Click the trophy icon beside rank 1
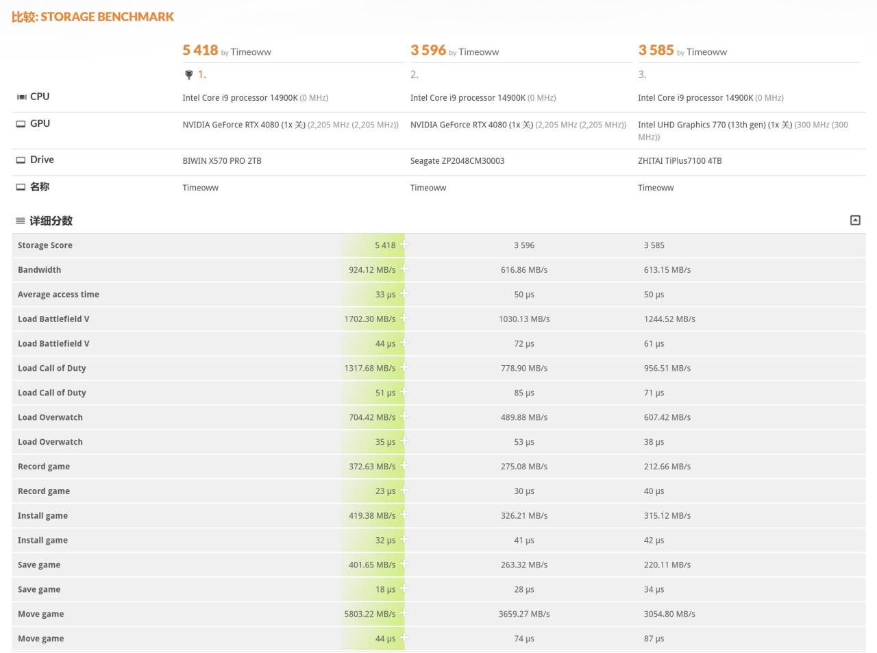This screenshot has width=877, height=653. [189, 75]
